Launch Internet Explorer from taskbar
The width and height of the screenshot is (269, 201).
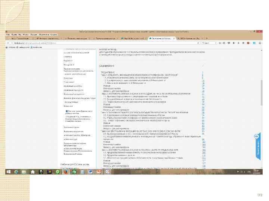tap(16, 172)
